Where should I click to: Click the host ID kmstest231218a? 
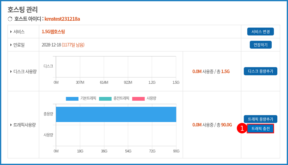click(x=62, y=19)
